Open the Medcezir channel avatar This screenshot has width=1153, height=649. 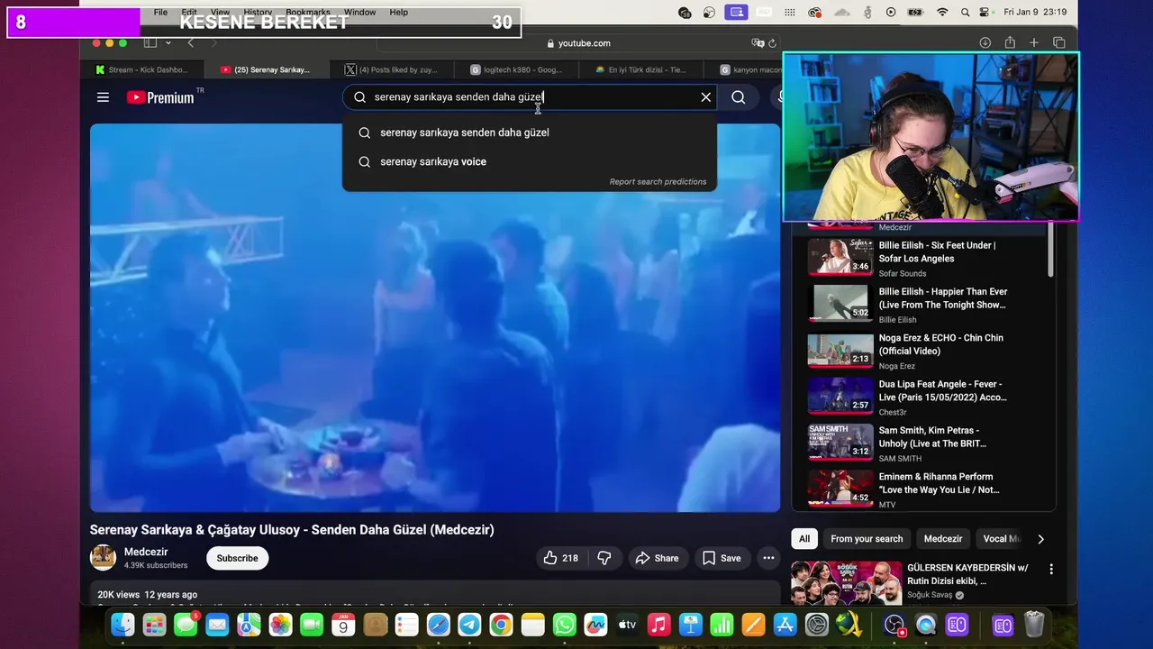point(103,558)
